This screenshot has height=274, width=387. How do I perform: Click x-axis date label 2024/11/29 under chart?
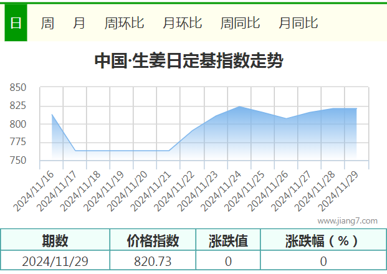(x=338, y=191)
